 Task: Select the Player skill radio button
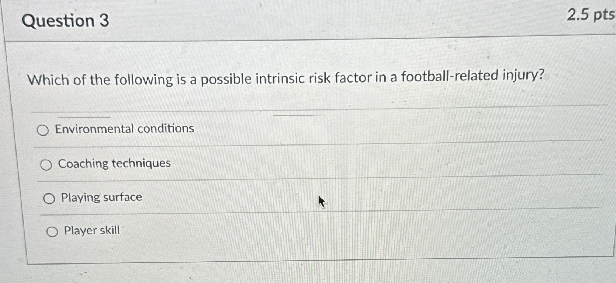click(53, 232)
